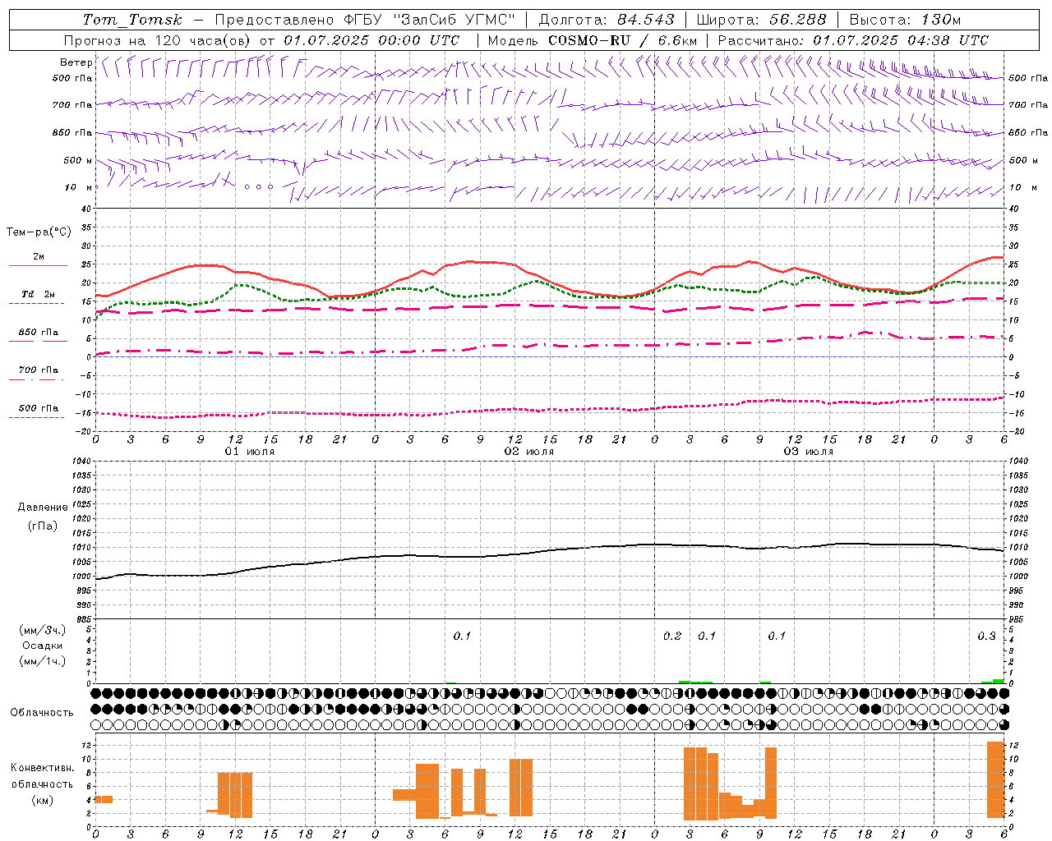This screenshot has width=1052, height=841.
Task: Click the Ветер section label
Action: click(76, 62)
